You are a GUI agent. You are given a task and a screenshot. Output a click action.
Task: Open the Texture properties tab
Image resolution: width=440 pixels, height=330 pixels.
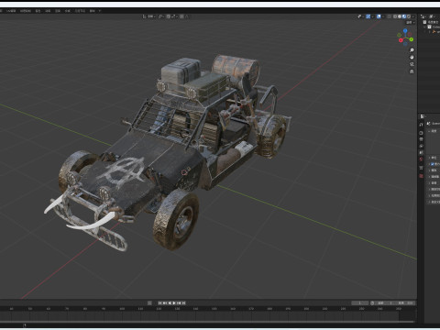pos(421,176)
